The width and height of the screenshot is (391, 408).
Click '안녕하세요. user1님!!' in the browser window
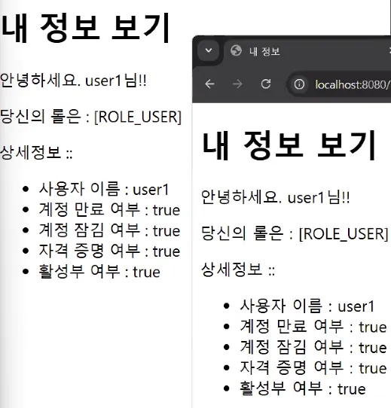point(276,197)
